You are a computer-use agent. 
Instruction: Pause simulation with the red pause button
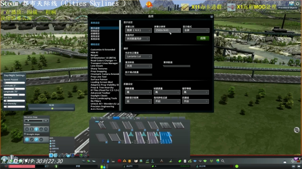point(6,166)
